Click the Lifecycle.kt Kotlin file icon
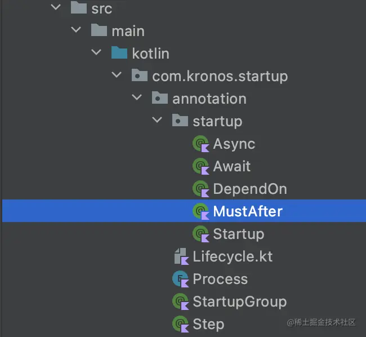366x337 pixels. tap(180, 256)
